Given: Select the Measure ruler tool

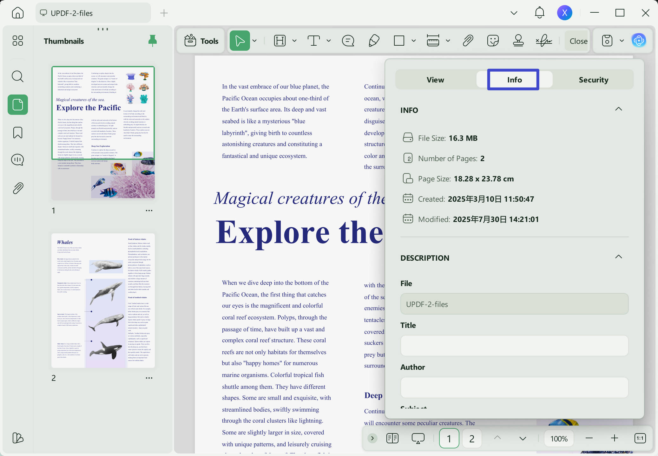Looking at the screenshot, I should (x=433, y=41).
